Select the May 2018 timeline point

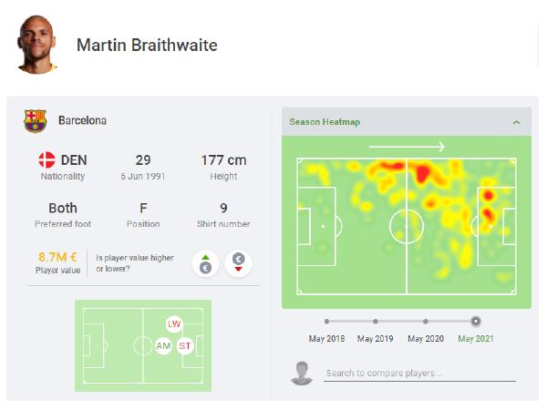pyautogui.click(x=326, y=322)
